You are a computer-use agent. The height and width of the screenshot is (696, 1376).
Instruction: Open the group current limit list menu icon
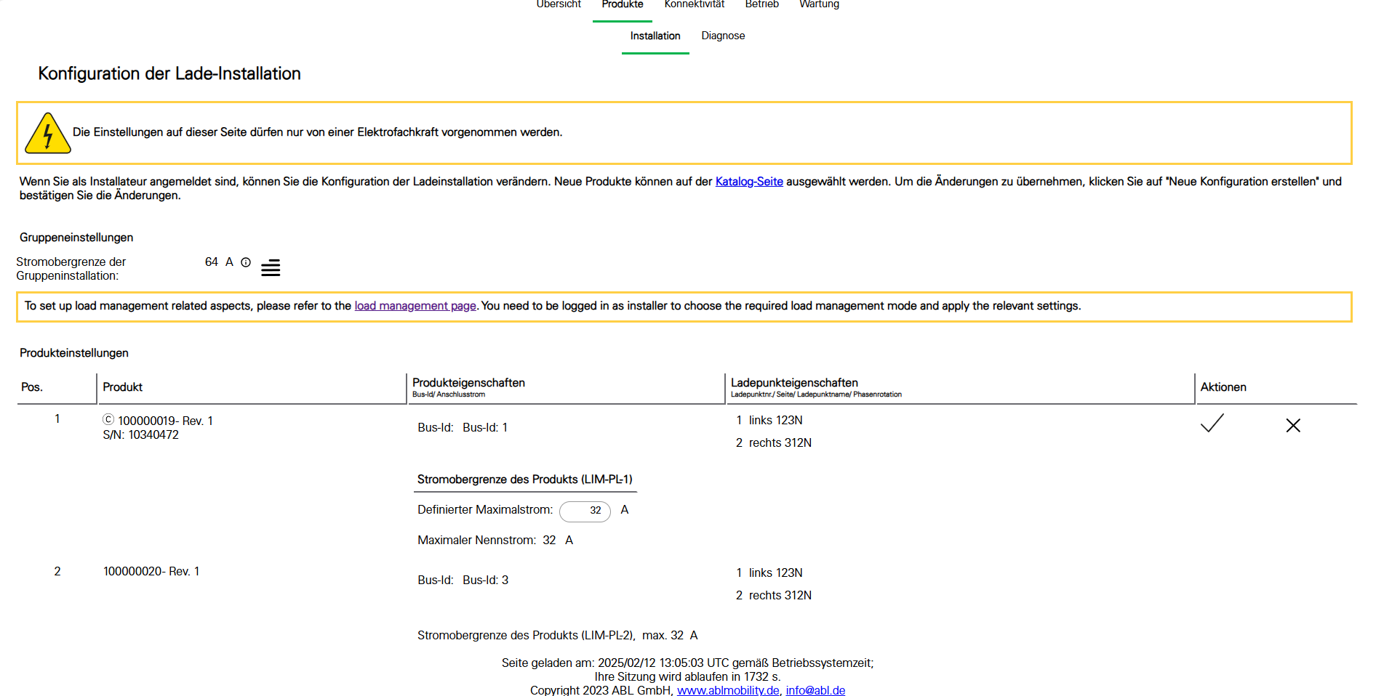pyautogui.click(x=271, y=268)
